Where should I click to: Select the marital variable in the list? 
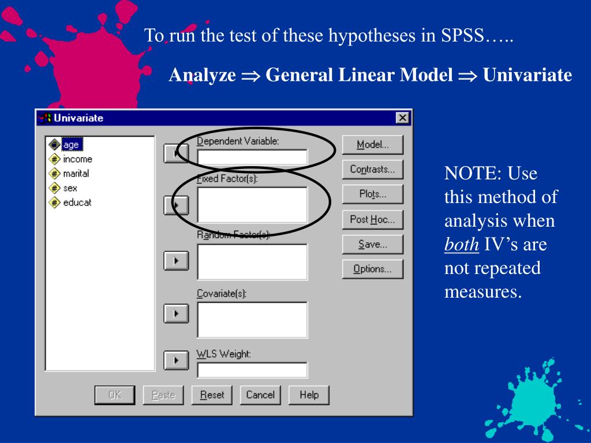click(76, 173)
